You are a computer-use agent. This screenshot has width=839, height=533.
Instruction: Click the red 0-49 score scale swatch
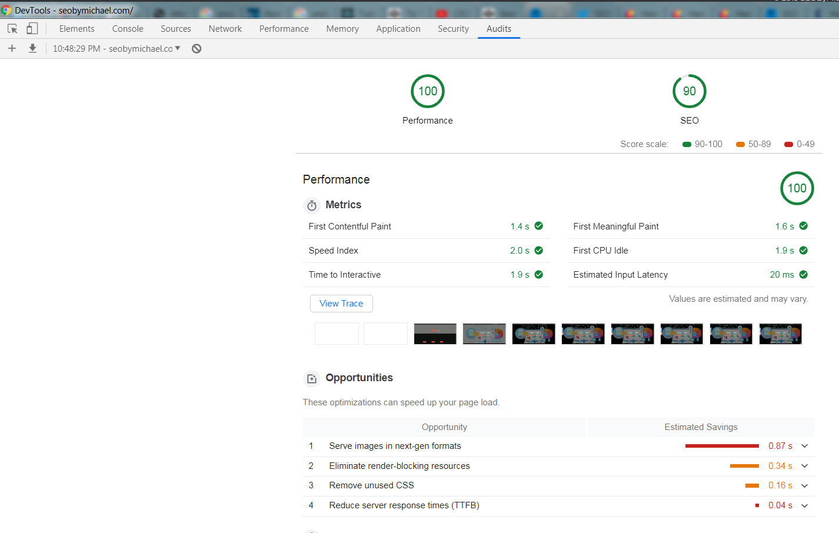pos(789,144)
